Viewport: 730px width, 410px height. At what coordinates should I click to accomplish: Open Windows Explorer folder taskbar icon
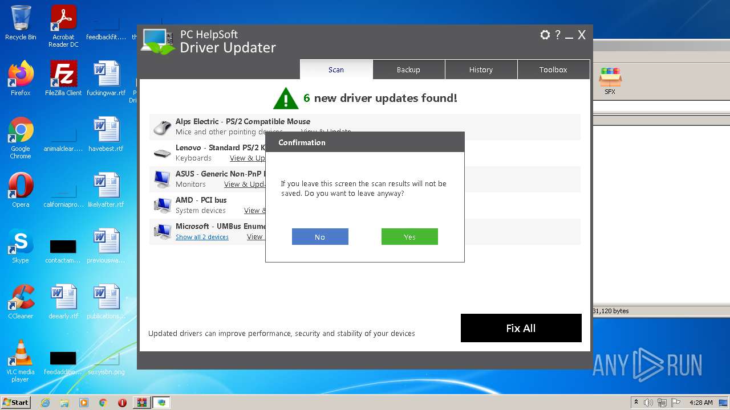[x=64, y=403]
